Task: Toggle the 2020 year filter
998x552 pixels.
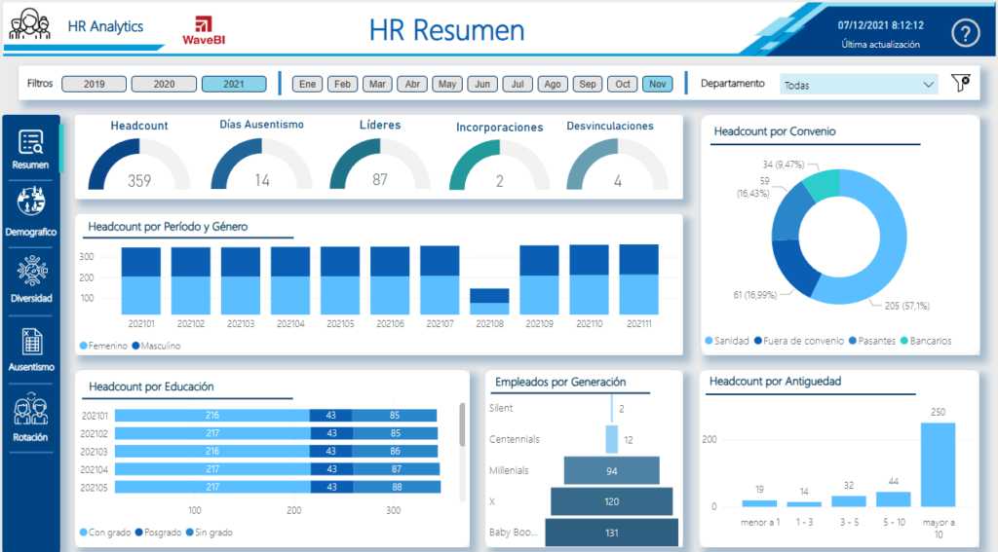Action: click(x=164, y=84)
